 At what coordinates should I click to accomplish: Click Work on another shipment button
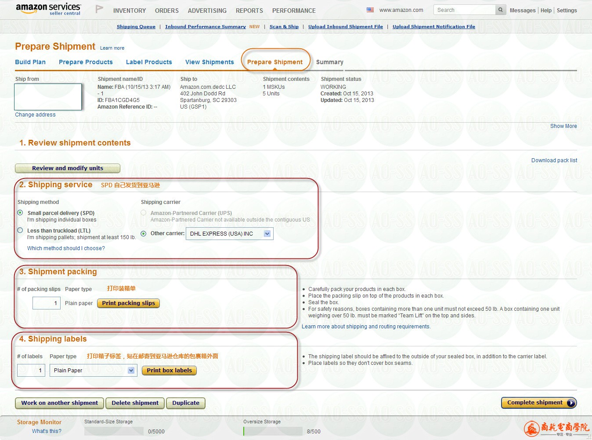(60, 403)
